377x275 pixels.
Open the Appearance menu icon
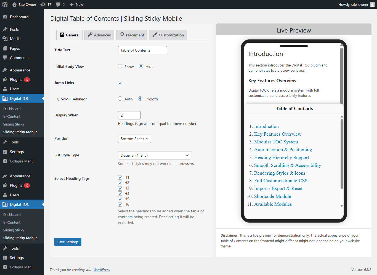coord(6,70)
